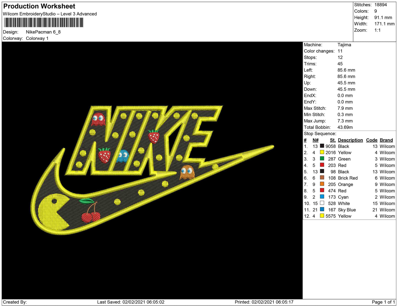The image size is (398, 306).
Task: Click the "Stop Sequence:" heading
Action: pos(320,133)
